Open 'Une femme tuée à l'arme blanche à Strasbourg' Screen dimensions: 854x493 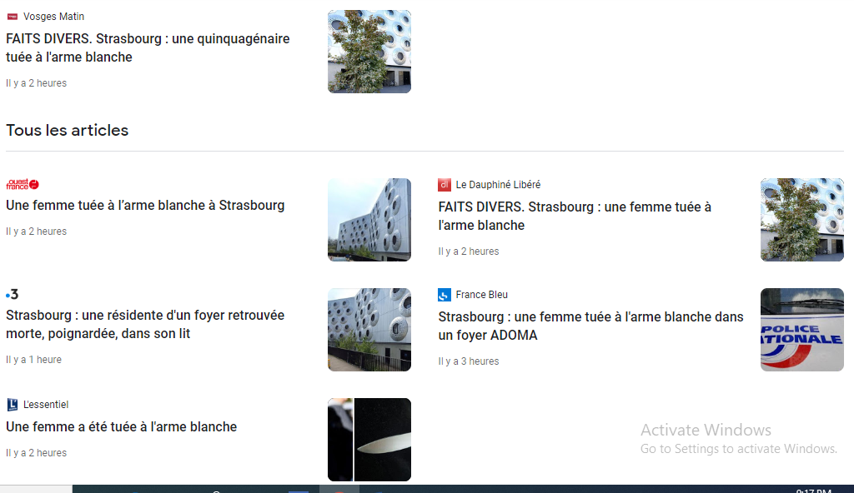pos(145,205)
